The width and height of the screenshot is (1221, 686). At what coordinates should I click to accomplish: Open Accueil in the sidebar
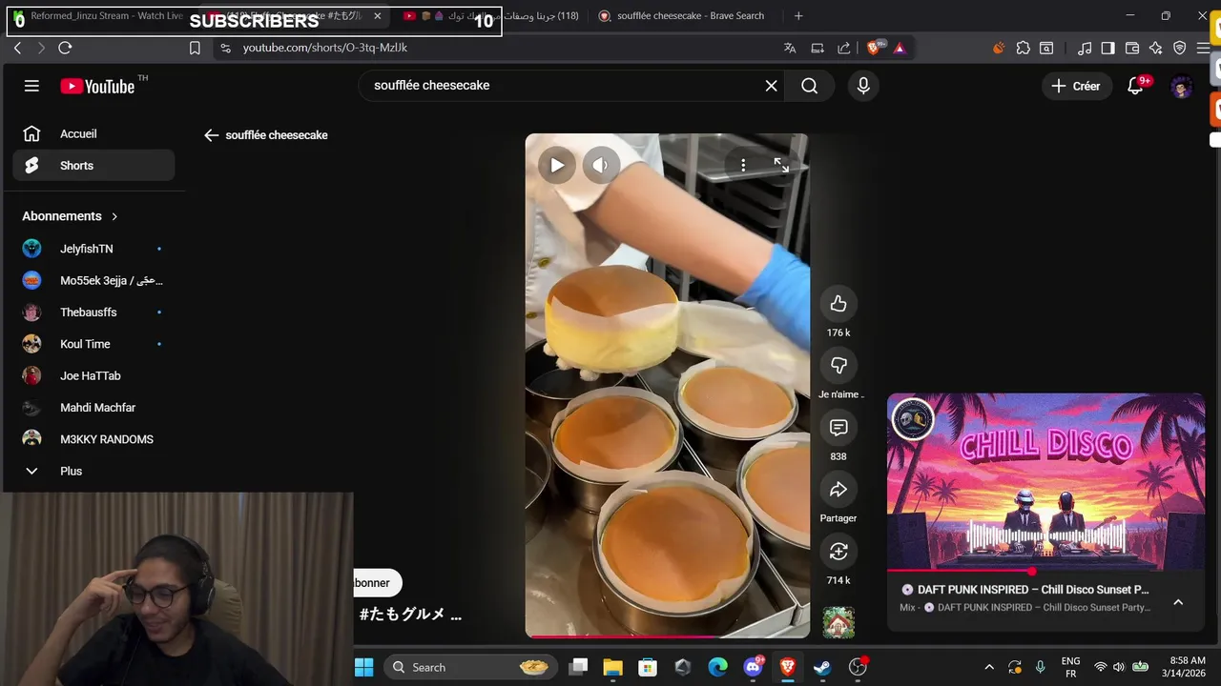tap(93, 134)
